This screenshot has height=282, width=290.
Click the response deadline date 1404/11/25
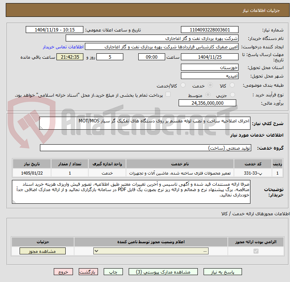[210, 57]
